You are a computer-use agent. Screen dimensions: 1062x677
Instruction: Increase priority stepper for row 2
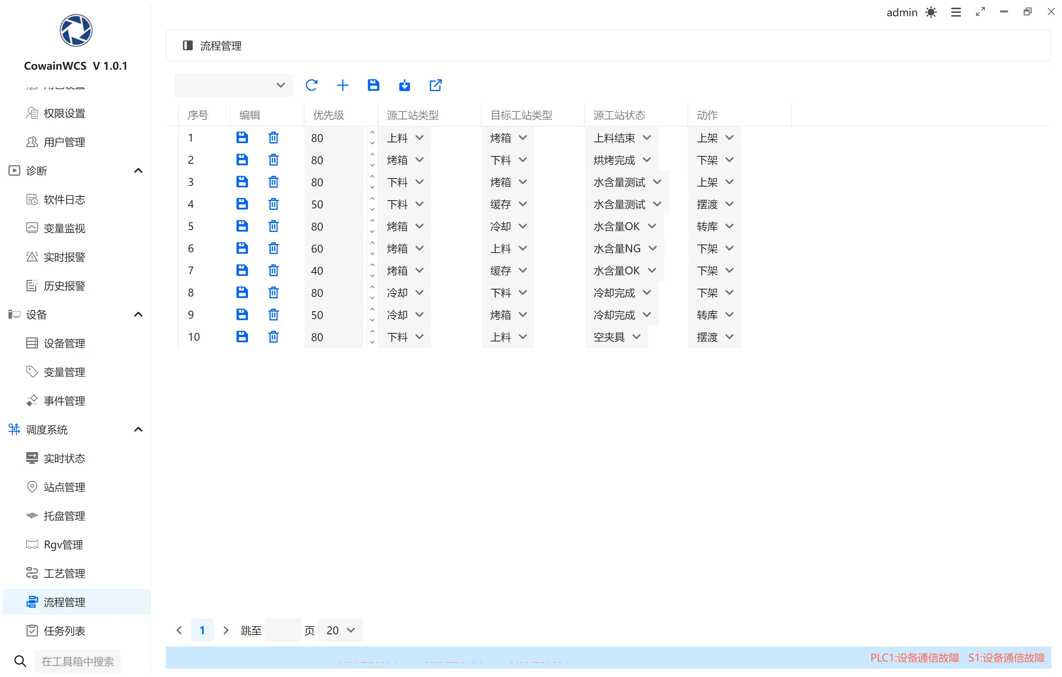point(372,155)
